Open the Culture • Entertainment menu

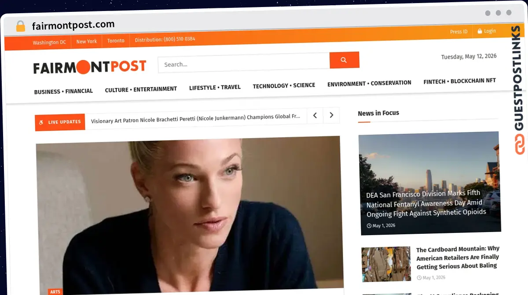click(141, 89)
